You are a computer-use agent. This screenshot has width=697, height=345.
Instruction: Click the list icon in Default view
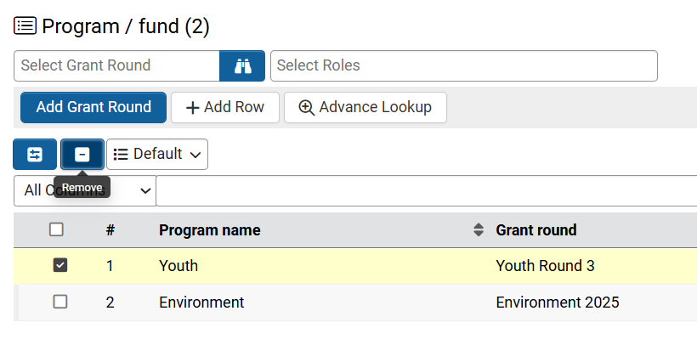pos(121,155)
